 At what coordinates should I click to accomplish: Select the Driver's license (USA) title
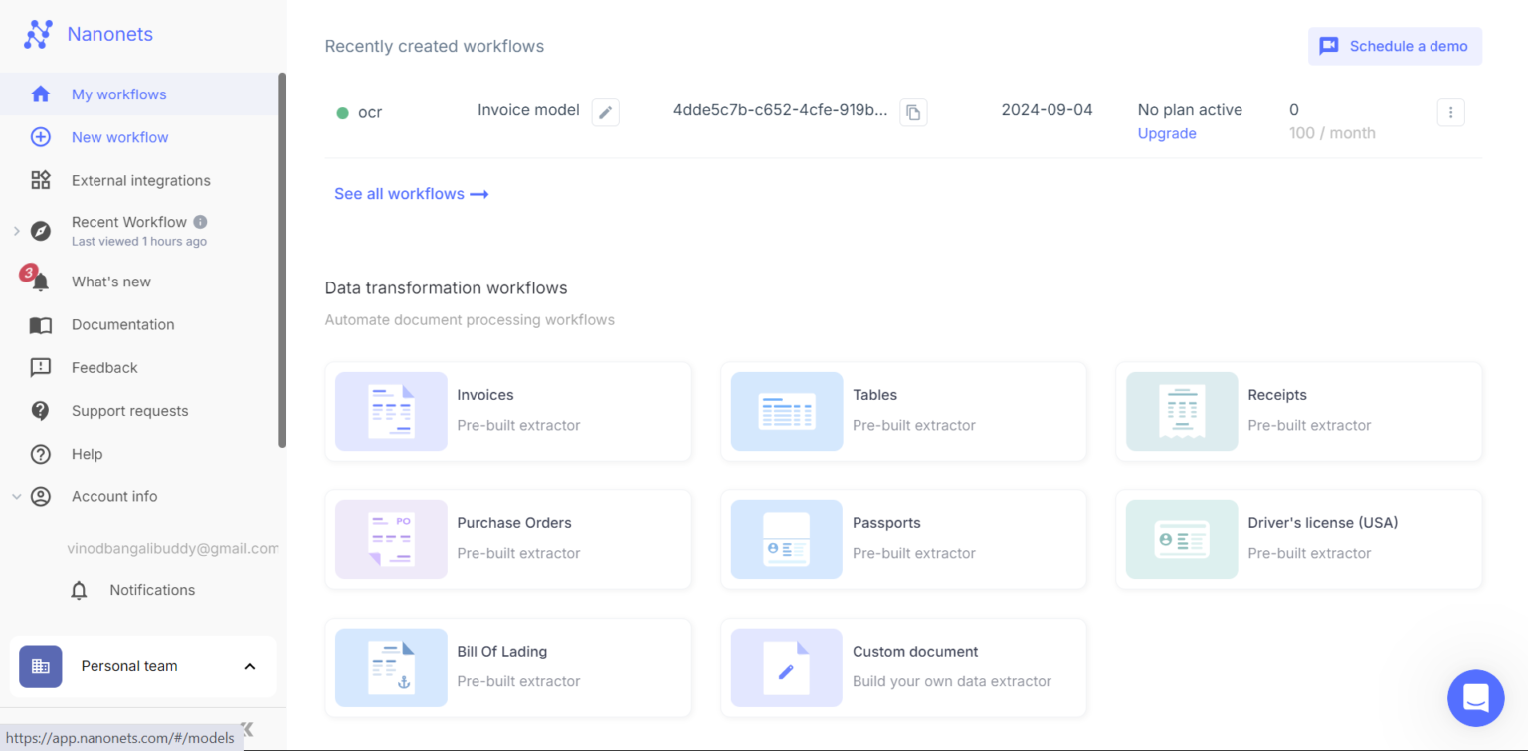click(x=1323, y=523)
